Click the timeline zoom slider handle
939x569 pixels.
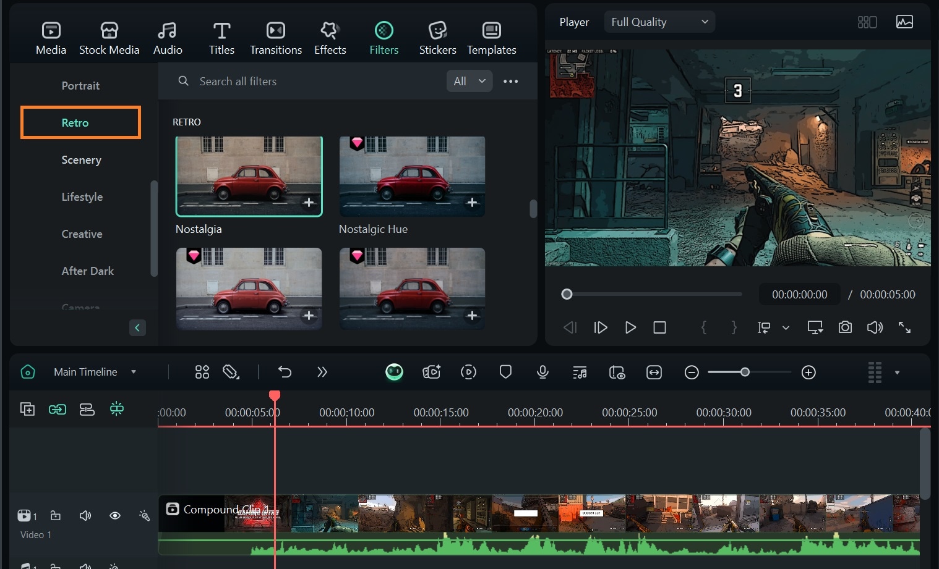coord(745,372)
